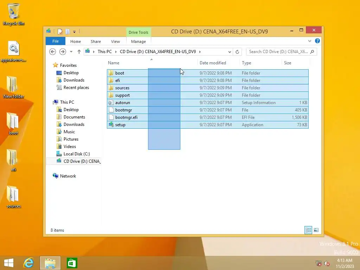Switch to the Manage ribbon tab
360x270 pixels.
(x=139, y=41)
